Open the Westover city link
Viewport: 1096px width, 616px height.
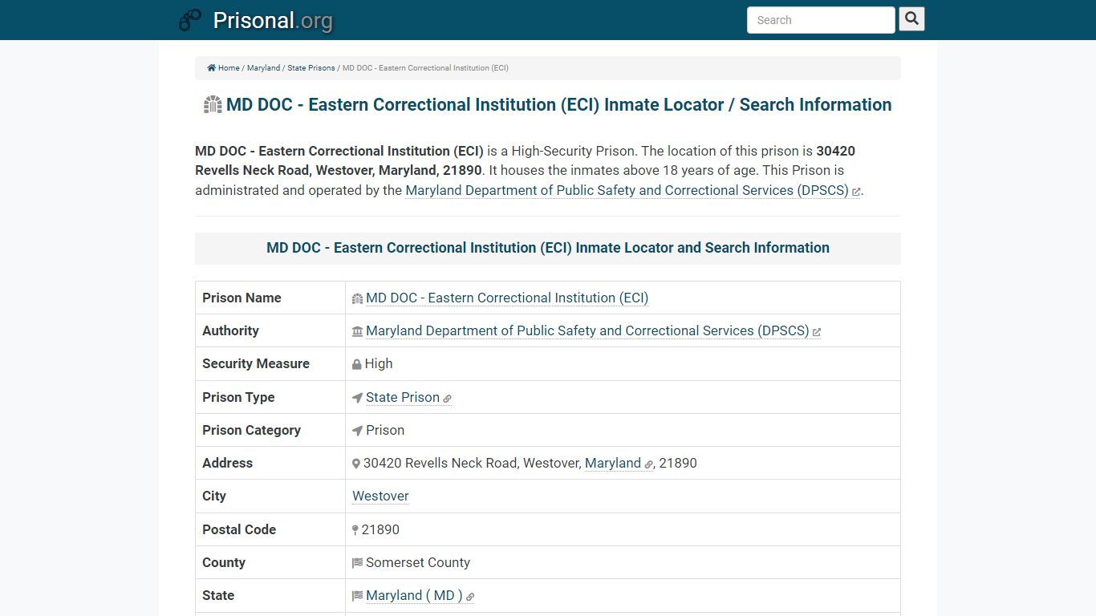(x=380, y=496)
